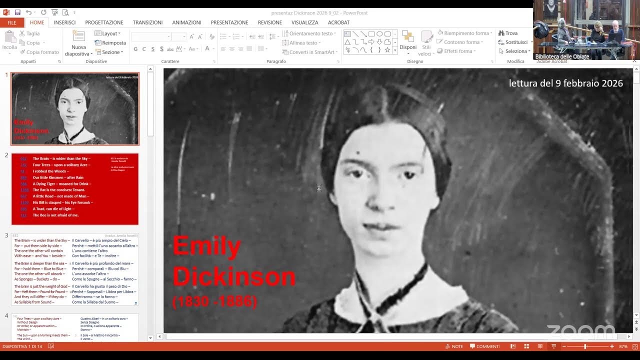The width and height of the screenshot is (640, 360).
Task: Toggle italic (C) formatting
Action: pyautogui.click(x=144, y=49)
